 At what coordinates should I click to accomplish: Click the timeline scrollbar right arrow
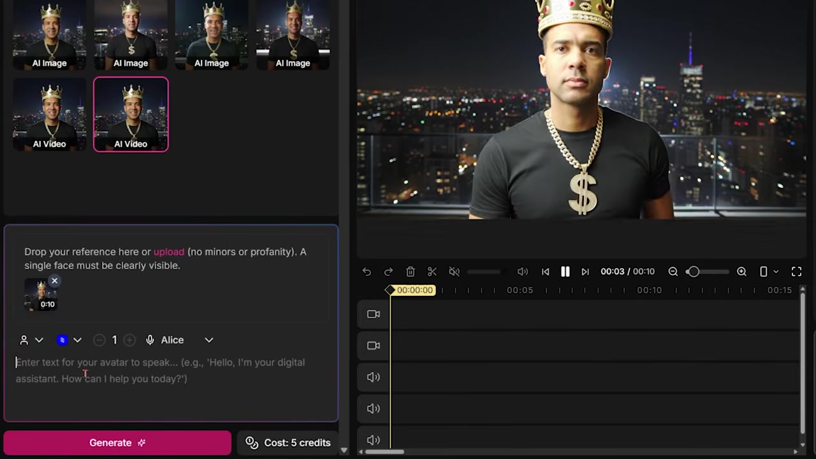(x=795, y=452)
